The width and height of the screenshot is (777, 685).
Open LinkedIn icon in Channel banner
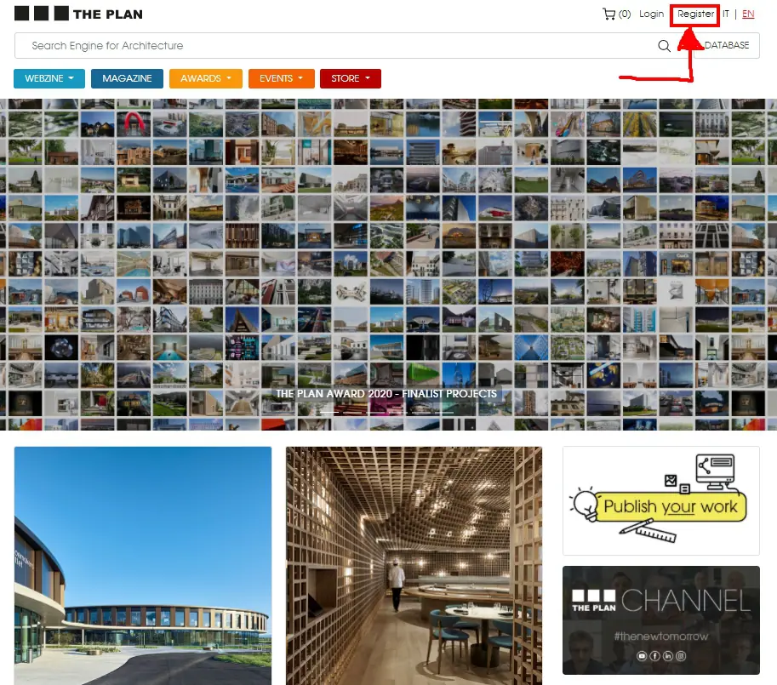(668, 656)
